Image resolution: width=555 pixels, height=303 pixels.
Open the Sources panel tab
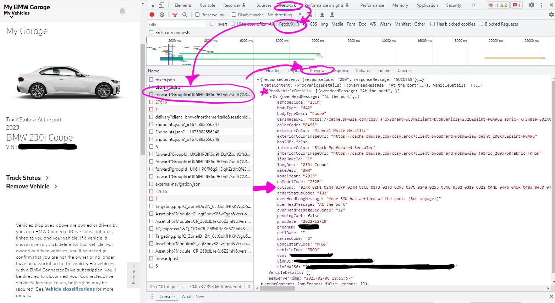click(x=264, y=5)
